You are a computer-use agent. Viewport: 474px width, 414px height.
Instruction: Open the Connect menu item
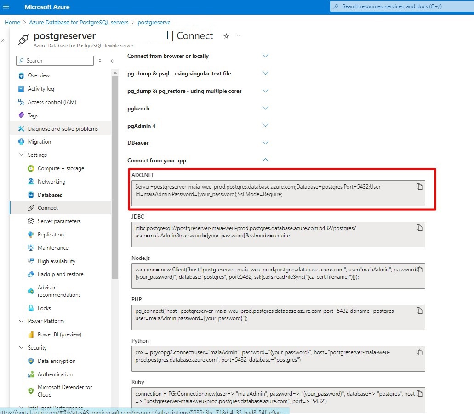click(x=61, y=208)
